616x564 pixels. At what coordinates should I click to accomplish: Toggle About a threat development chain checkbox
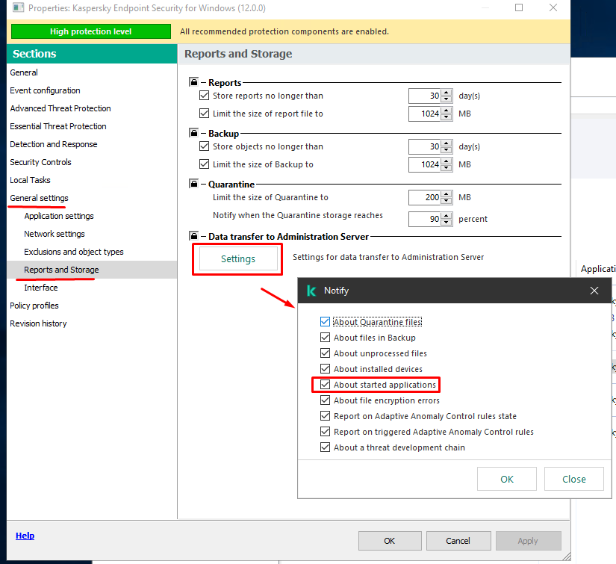point(325,447)
